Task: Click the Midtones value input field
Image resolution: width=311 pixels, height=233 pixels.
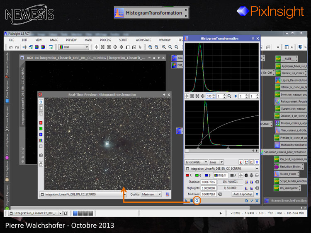Action: click(209, 194)
